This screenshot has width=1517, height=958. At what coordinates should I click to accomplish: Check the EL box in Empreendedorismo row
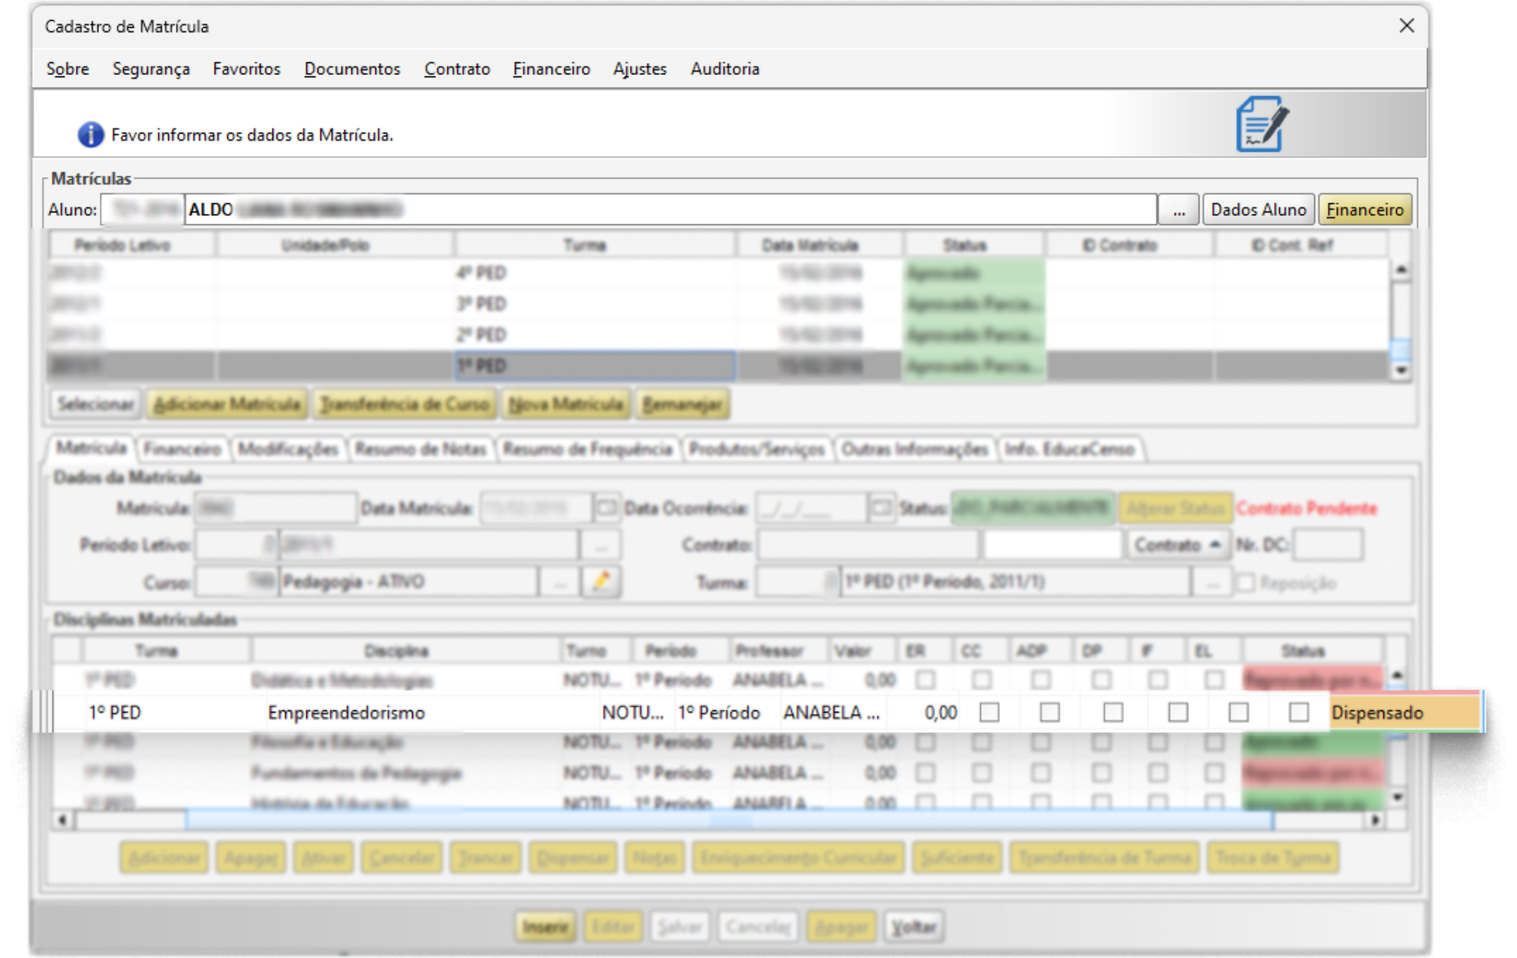click(1299, 712)
